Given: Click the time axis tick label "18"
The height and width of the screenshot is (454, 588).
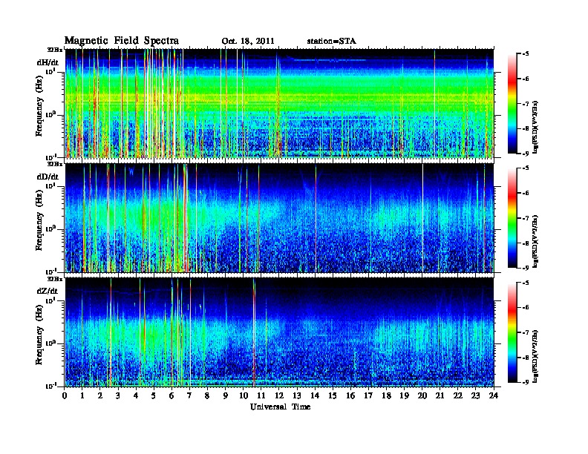Looking at the screenshot, I should pos(387,395).
